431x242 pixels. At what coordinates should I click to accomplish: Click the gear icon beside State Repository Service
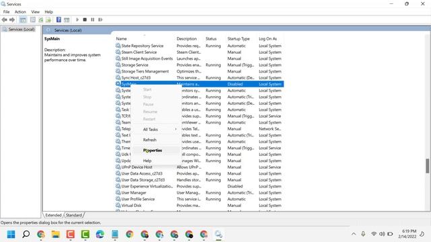click(x=118, y=46)
